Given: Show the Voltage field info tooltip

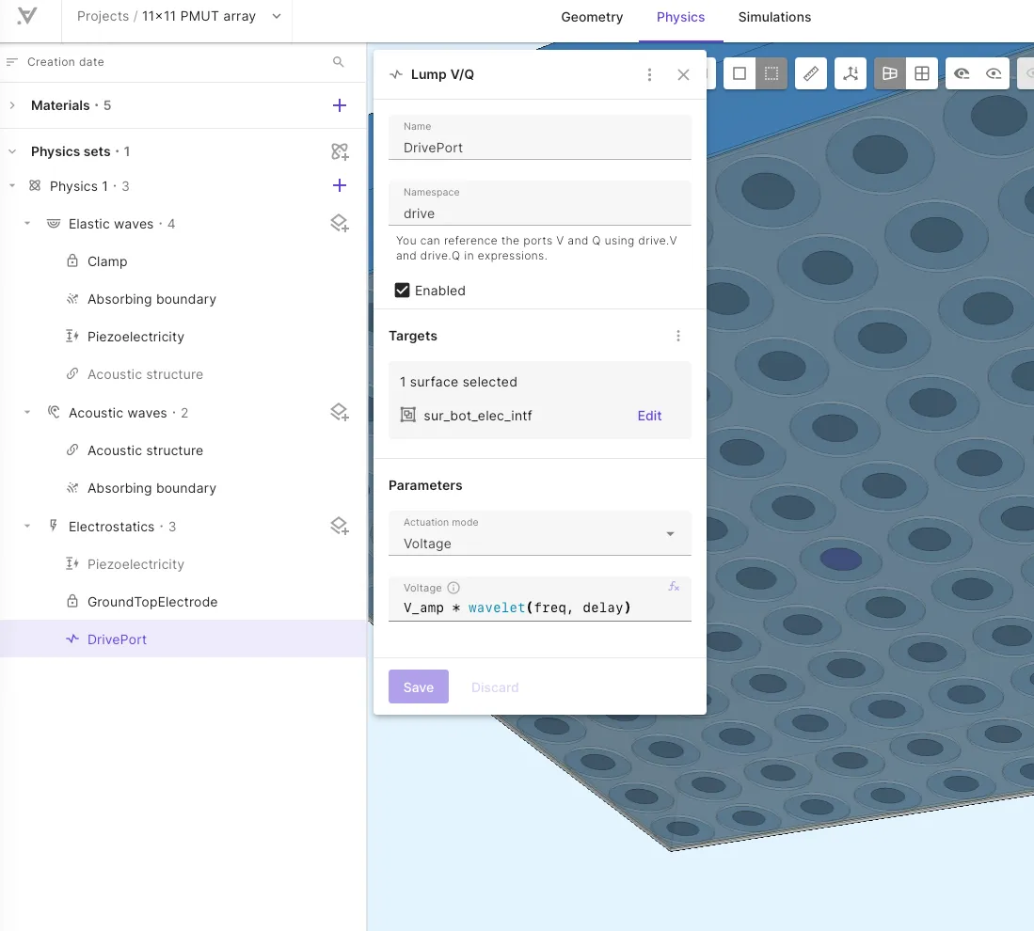Looking at the screenshot, I should click(453, 588).
